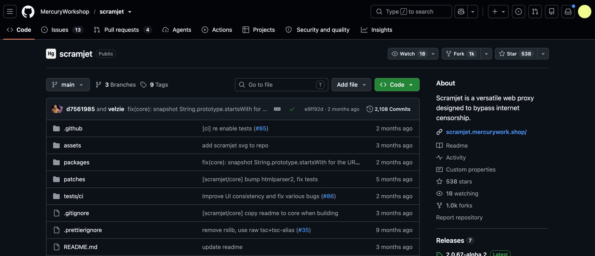Open the hamburger navigation menu
This screenshot has height=256, width=595.
click(x=10, y=12)
